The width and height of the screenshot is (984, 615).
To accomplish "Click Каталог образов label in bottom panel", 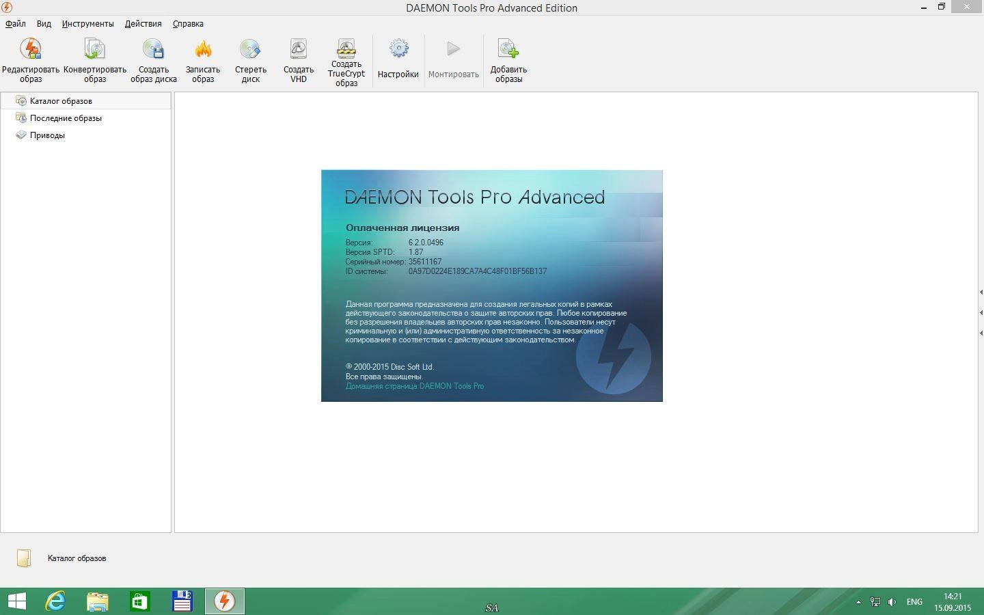I will (77, 558).
